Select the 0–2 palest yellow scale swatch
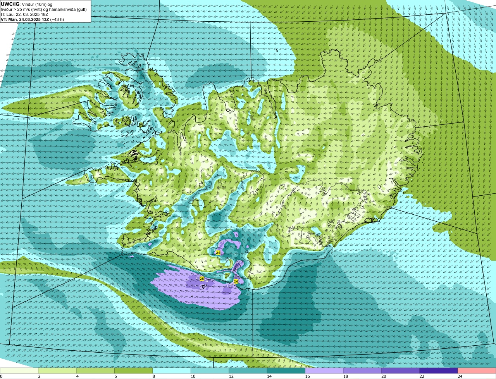Viewport: 496px width, 379px height. point(19,370)
